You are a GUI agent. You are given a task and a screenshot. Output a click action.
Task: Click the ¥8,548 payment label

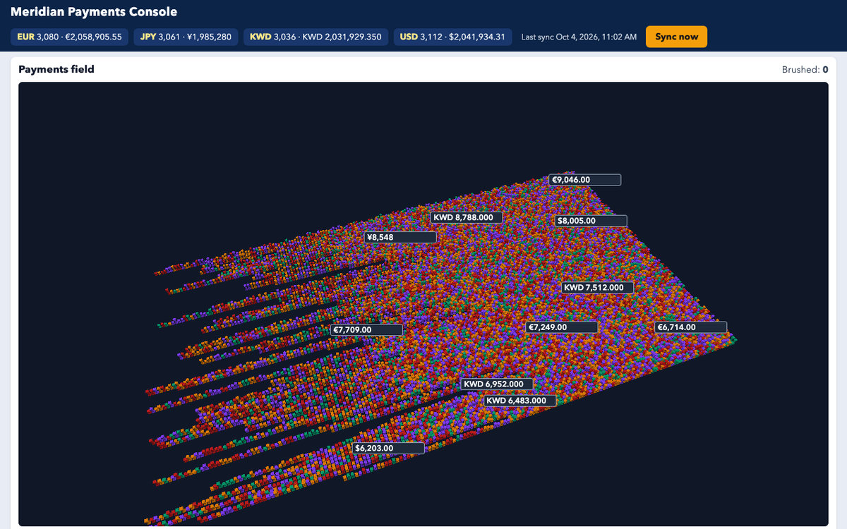click(400, 238)
